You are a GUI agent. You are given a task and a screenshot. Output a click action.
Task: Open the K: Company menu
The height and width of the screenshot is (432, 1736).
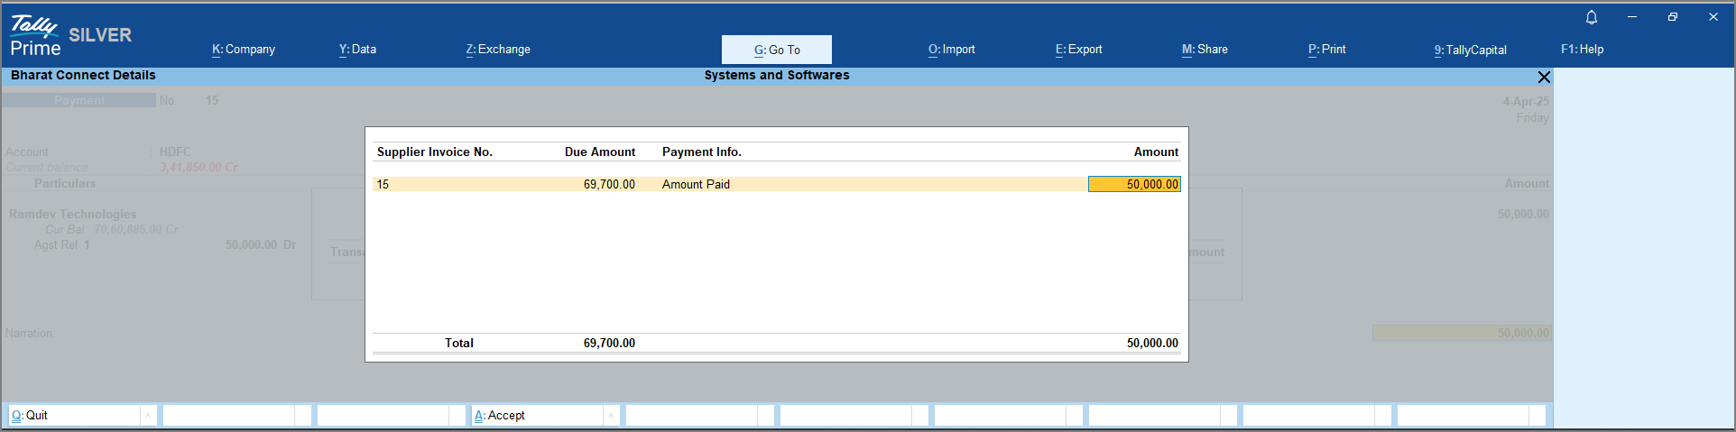coord(244,50)
